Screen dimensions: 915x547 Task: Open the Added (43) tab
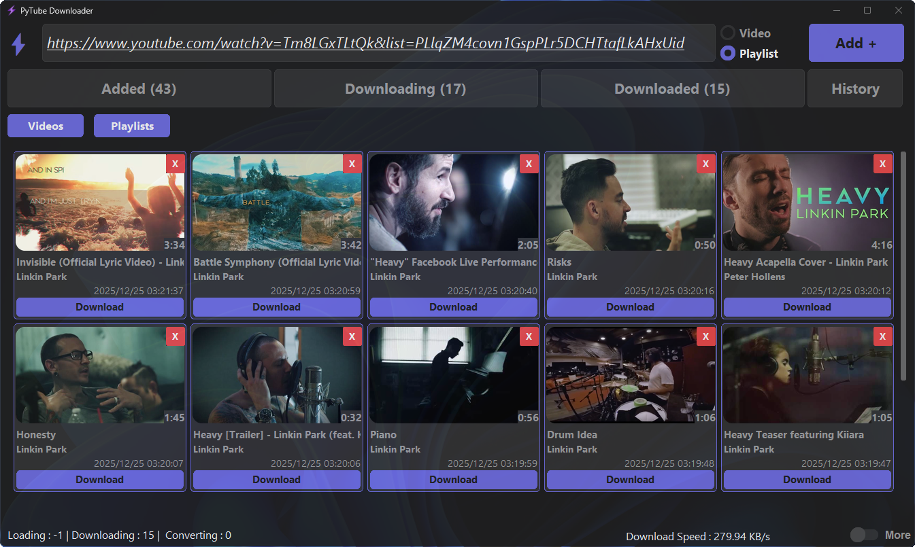pos(139,88)
